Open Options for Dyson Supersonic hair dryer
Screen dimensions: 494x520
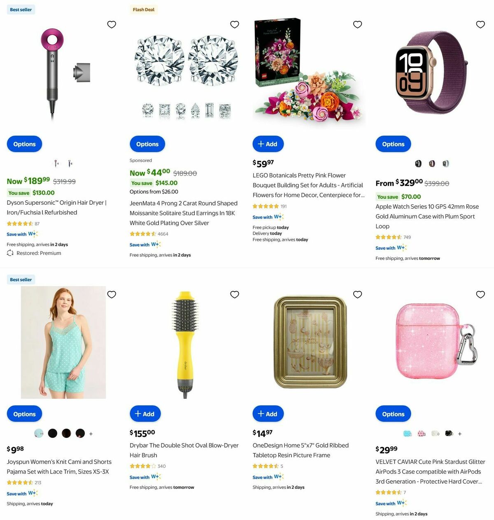pyautogui.click(x=24, y=144)
